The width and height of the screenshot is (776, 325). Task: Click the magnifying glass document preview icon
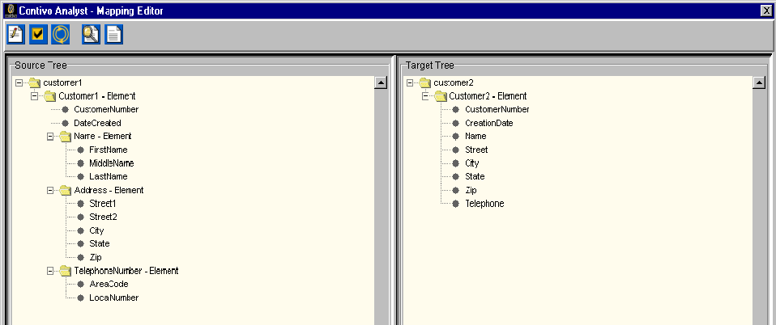pos(91,35)
